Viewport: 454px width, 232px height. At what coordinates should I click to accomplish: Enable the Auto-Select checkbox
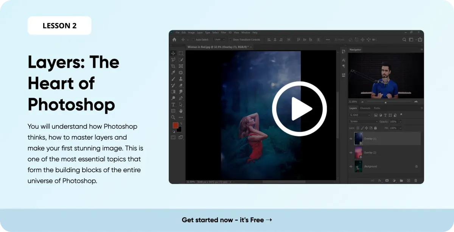click(193, 40)
